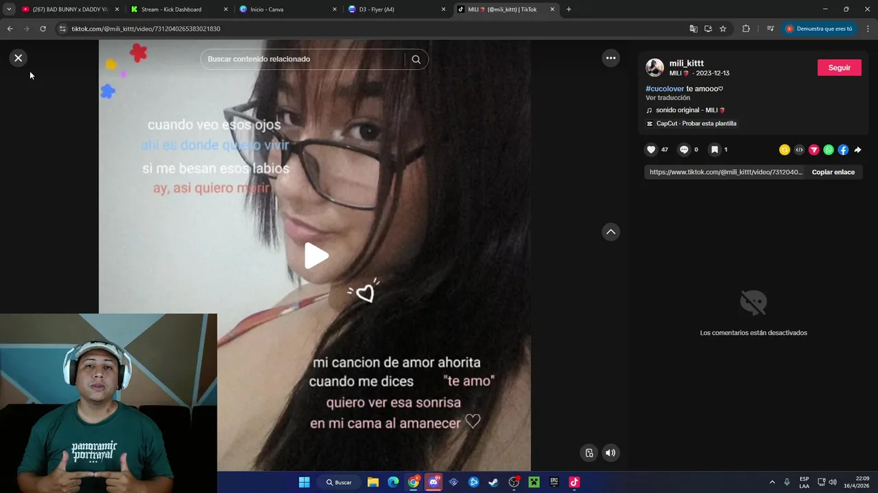Repost the video with yellow repost icon
The height and width of the screenshot is (493, 878).
[785, 150]
